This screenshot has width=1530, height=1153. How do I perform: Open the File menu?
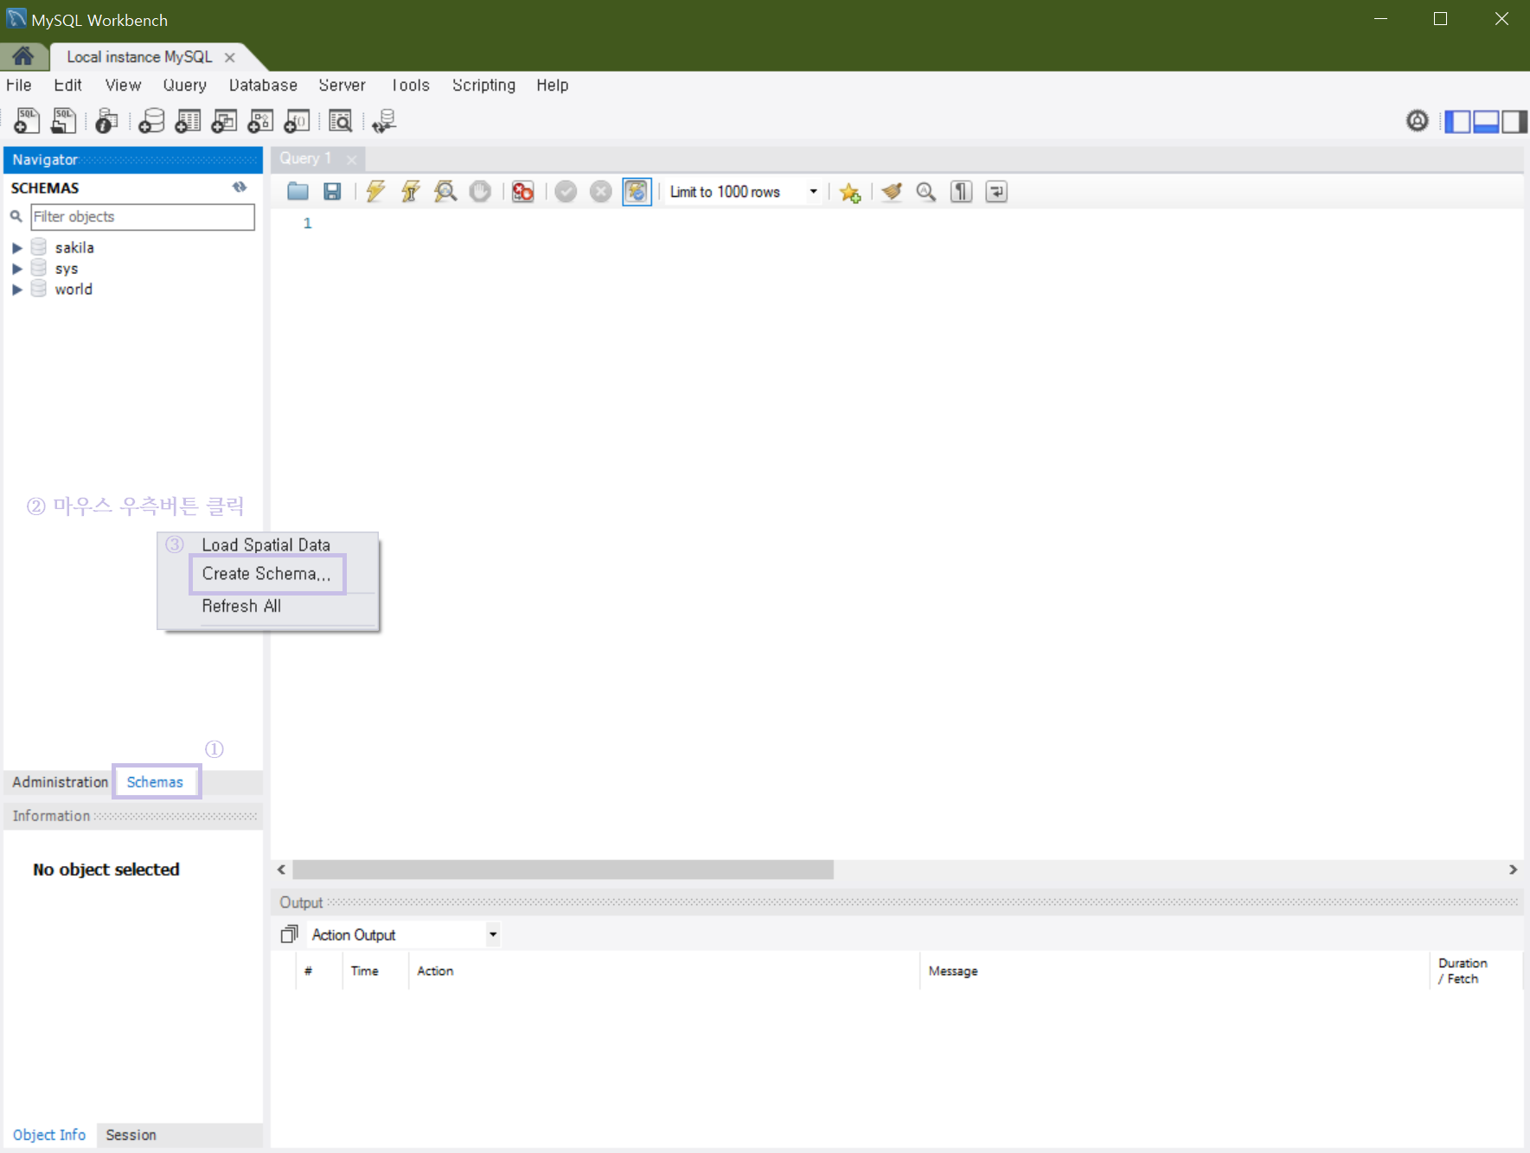[x=19, y=85]
